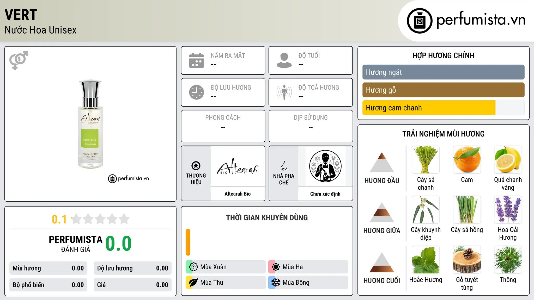Click the Cây khuynh diệp note name
The width and height of the screenshot is (534, 300).
pos(426,234)
